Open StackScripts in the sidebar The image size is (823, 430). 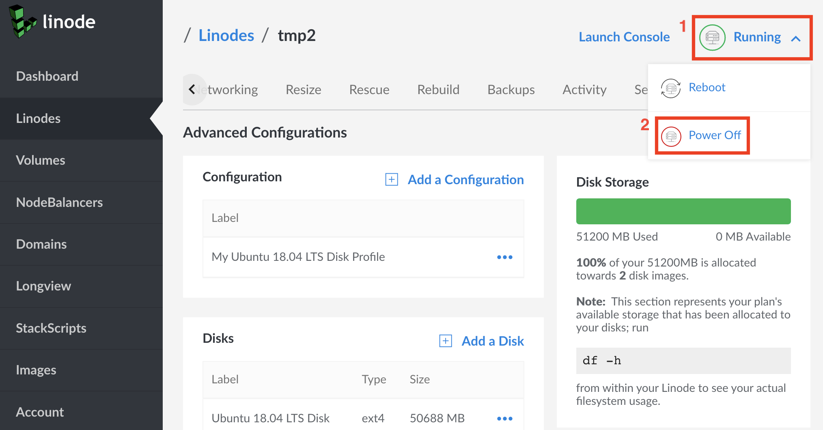81,328
